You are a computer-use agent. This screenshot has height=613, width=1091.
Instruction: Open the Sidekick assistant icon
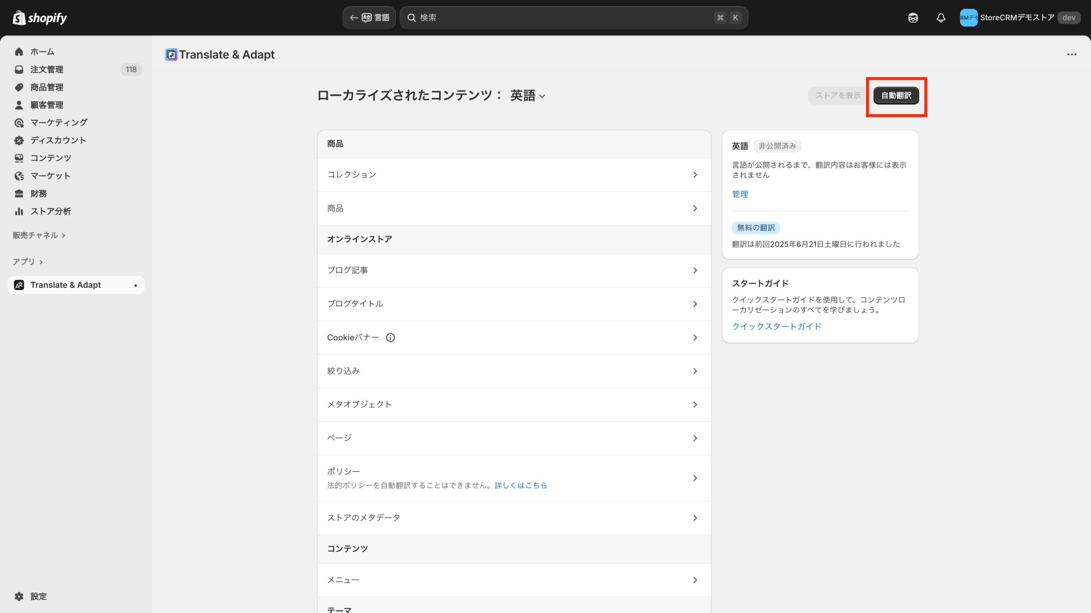(x=913, y=18)
